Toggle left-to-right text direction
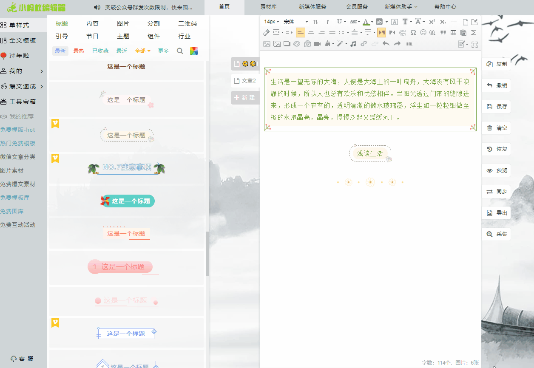This screenshot has height=368, width=534. tap(382, 33)
